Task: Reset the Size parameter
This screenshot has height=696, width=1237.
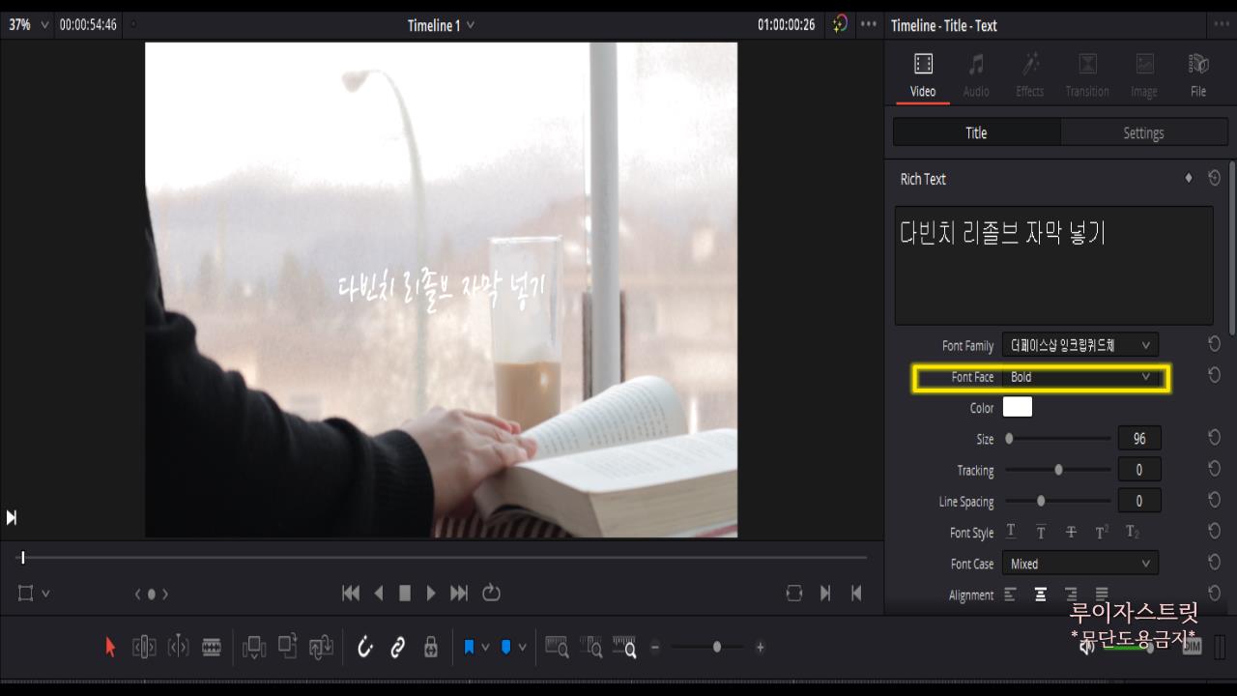Action: (x=1215, y=438)
